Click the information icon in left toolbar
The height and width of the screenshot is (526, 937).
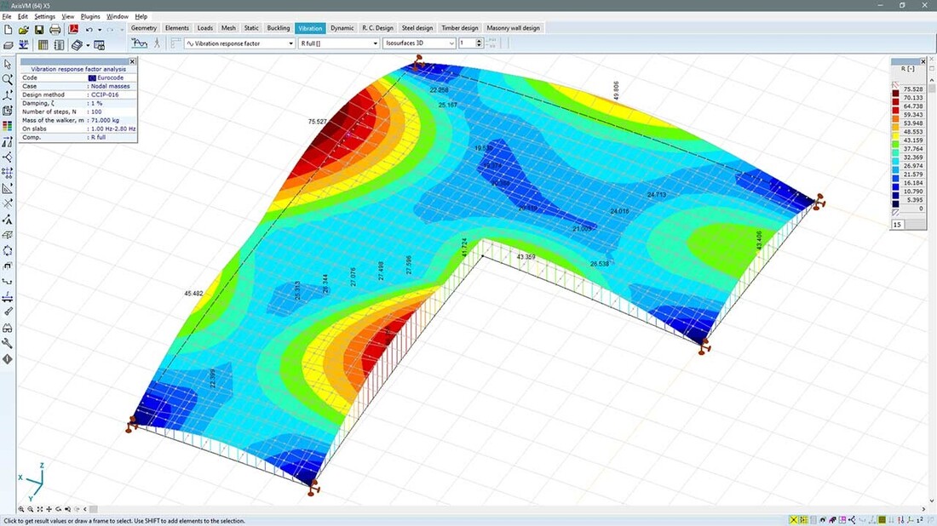click(8, 359)
